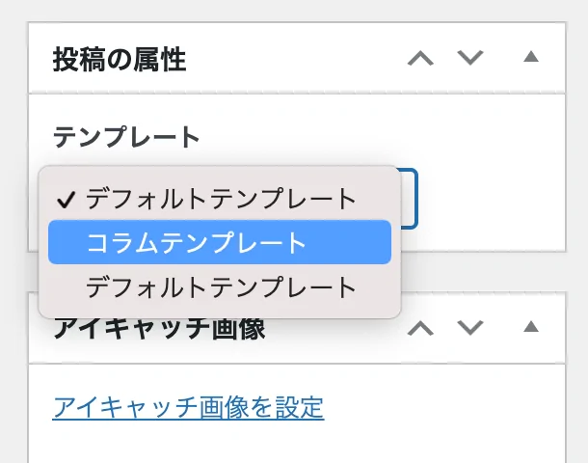Open the アイキャッチ画像を設定 link
This screenshot has height=463, width=588.
[x=188, y=407]
